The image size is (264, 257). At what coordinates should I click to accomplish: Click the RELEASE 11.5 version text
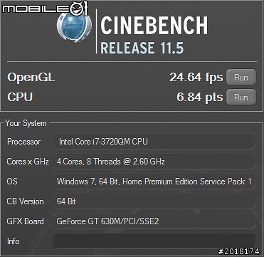(x=142, y=47)
